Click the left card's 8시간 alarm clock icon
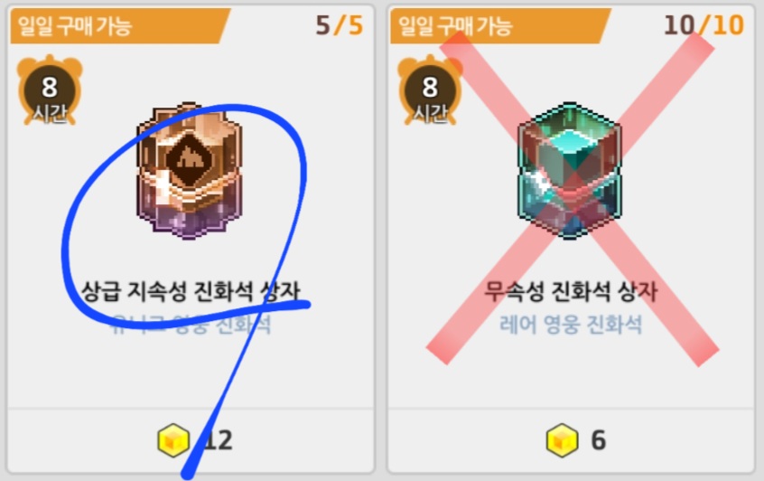Viewport: 764px width, 481px height. [x=50, y=90]
